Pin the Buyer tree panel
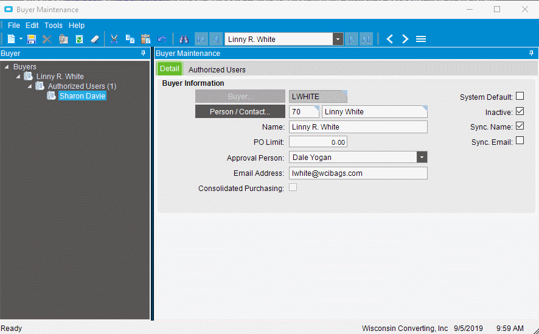This screenshot has height=334, width=539. pos(144,54)
